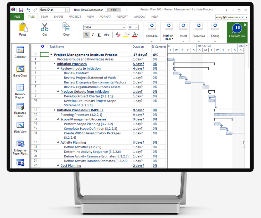The height and width of the screenshot is (218, 261).
Task: Select the SHARE ribbon tab
Action: [58, 17]
